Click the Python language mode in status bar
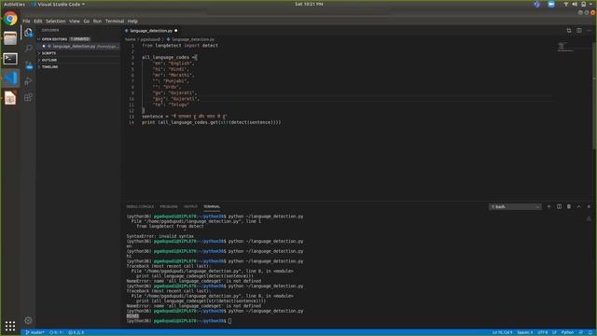Viewport: 597px width, 336px height. (x=567, y=332)
